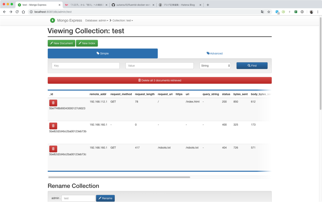Click the site info icon in address bar
322x202 pixels.
[x=31, y=12]
